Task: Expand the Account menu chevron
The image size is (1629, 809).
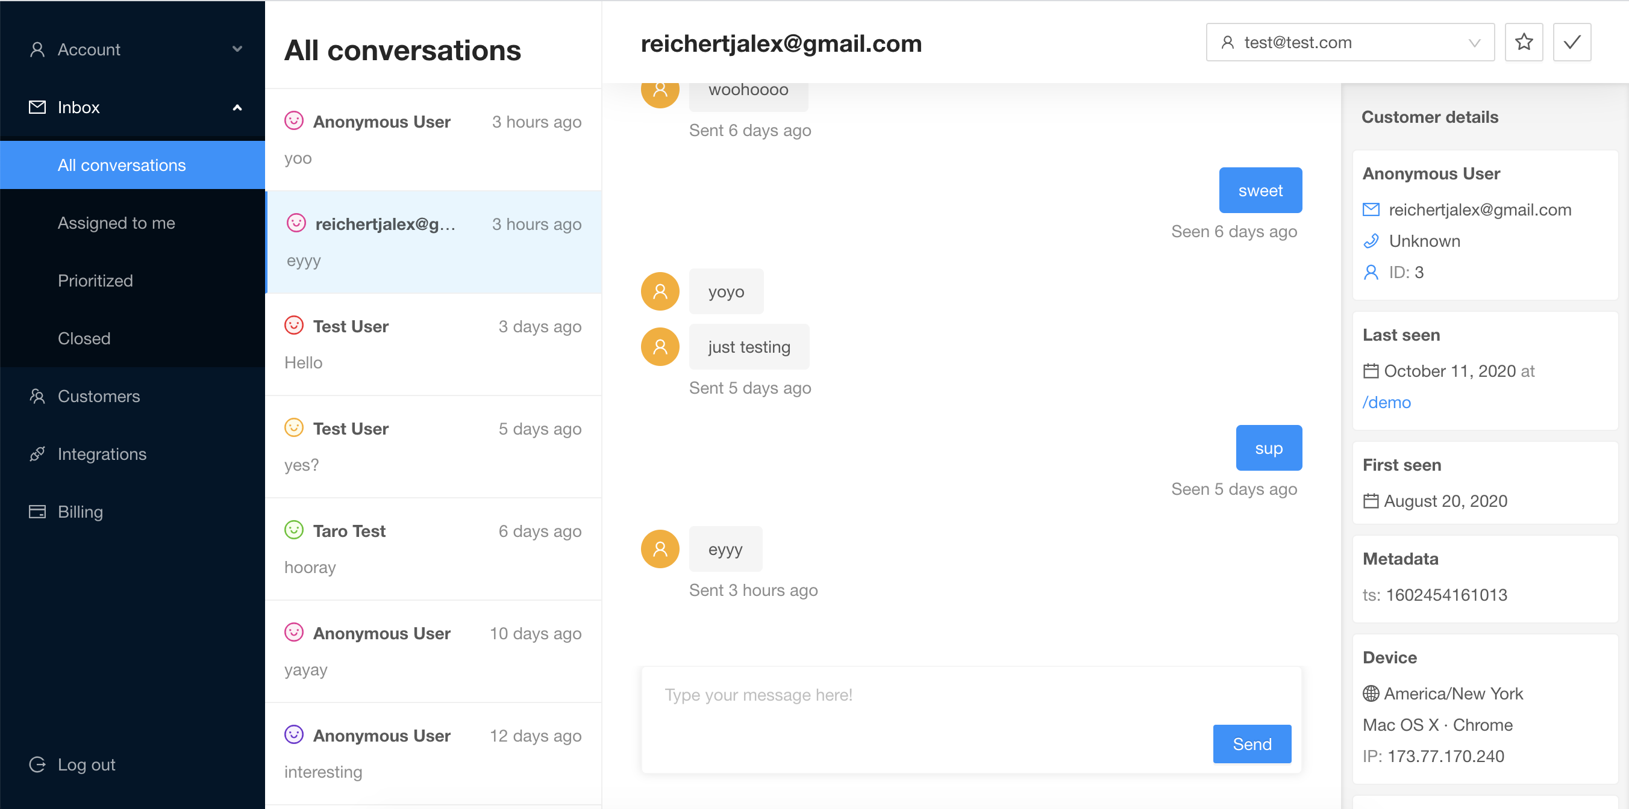Action: coord(237,49)
